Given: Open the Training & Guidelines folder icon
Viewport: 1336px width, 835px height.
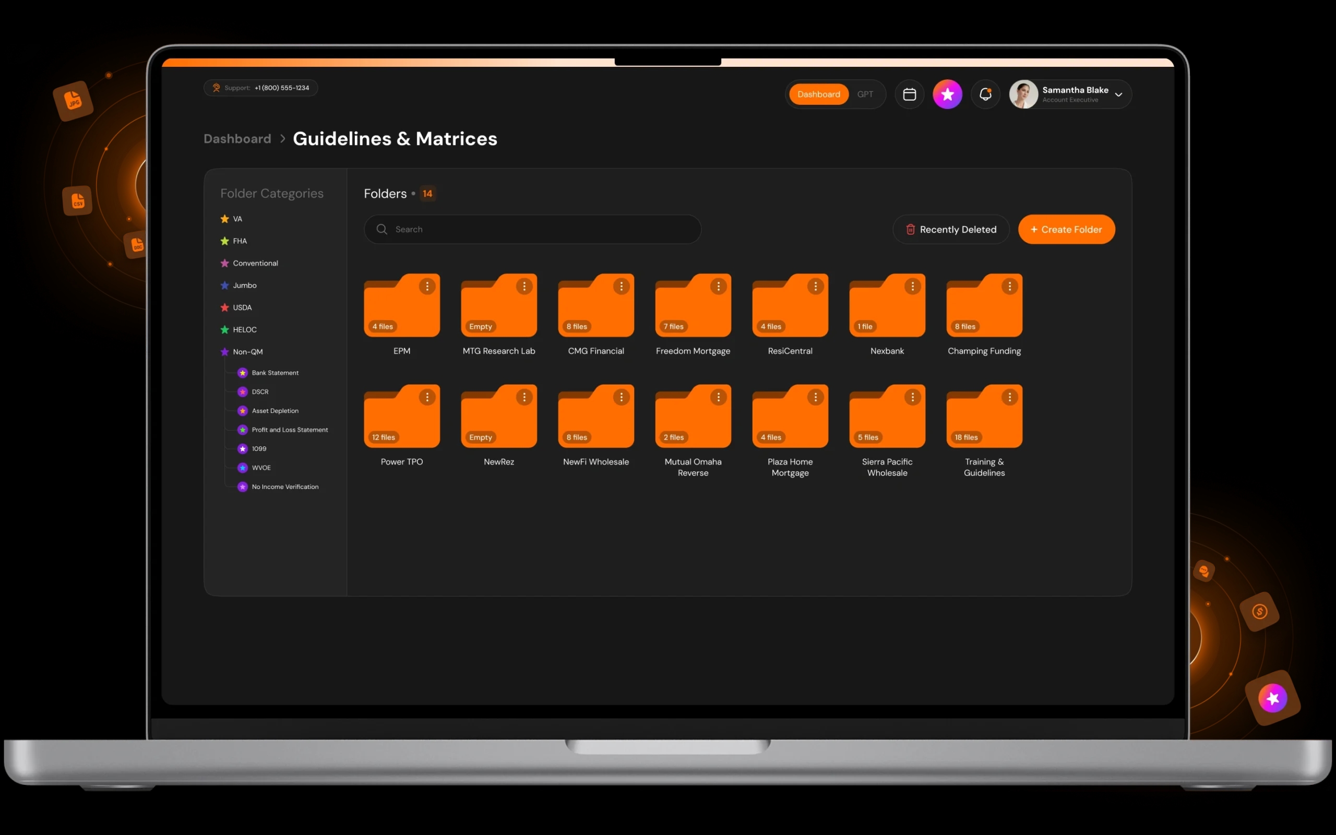Looking at the screenshot, I should 984,417.
